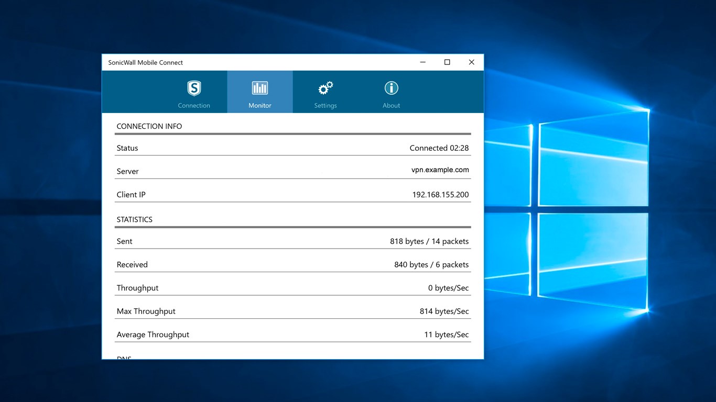Switch to the About tab label
Viewport: 716px width, 402px height.
pos(392,106)
